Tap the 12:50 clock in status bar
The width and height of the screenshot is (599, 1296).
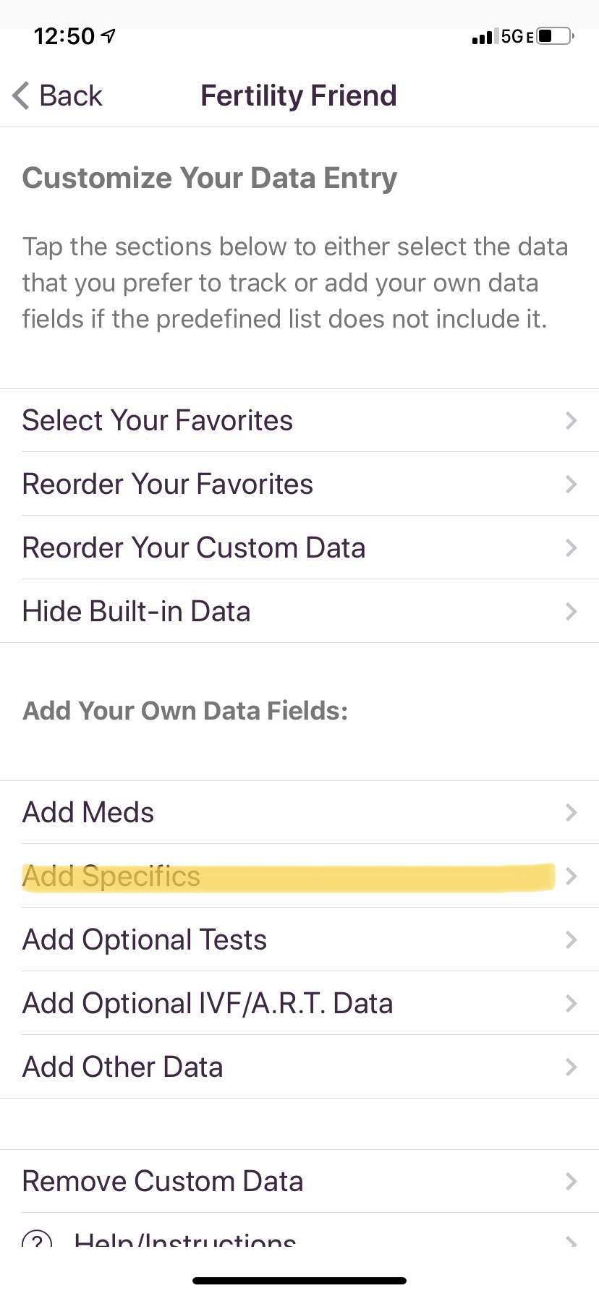(64, 36)
